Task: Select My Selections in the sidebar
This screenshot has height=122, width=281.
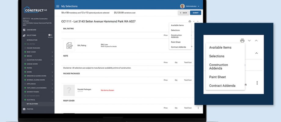Action: pos(32,104)
